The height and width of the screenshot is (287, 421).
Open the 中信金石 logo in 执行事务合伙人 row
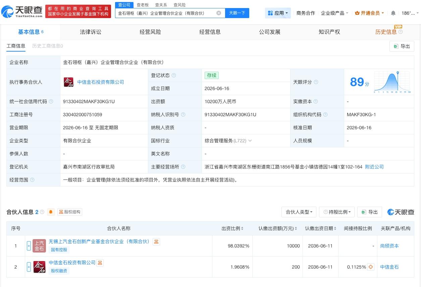(x=68, y=82)
